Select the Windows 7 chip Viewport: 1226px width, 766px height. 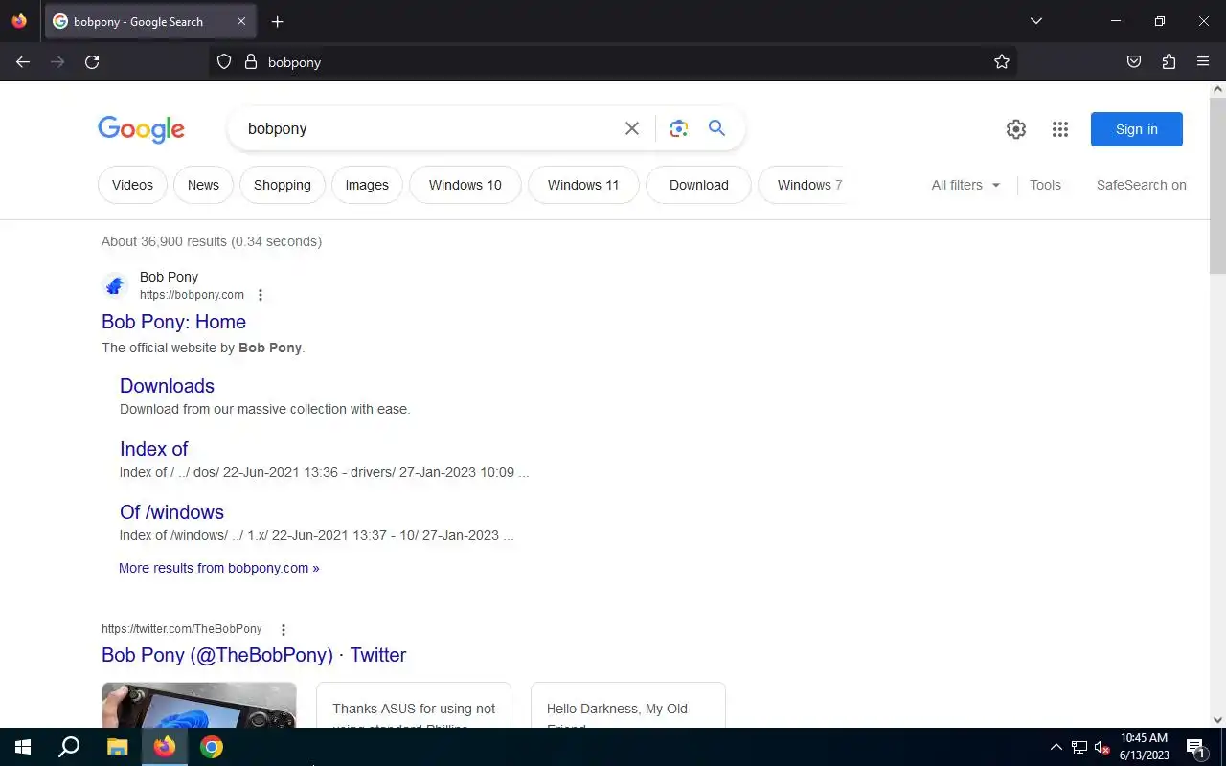coord(803,185)
